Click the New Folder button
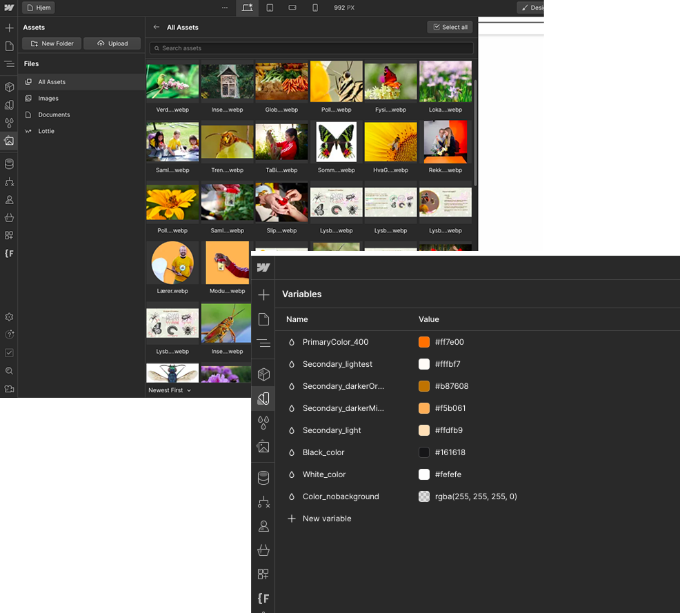 click(52, 43)
